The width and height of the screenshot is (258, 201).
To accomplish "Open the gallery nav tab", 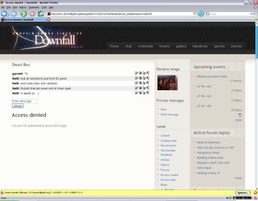I will pos(181,46).
